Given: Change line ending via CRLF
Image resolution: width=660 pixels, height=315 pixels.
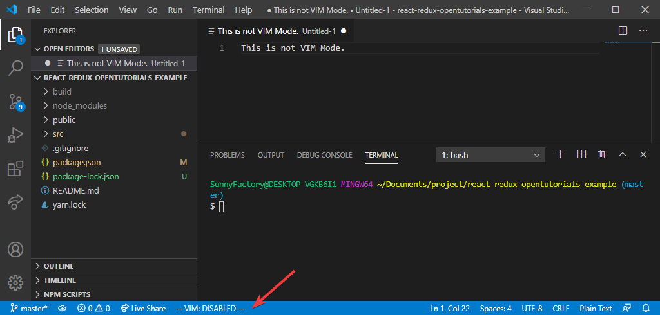Looking at the screenshot, I should pos(561,309).
